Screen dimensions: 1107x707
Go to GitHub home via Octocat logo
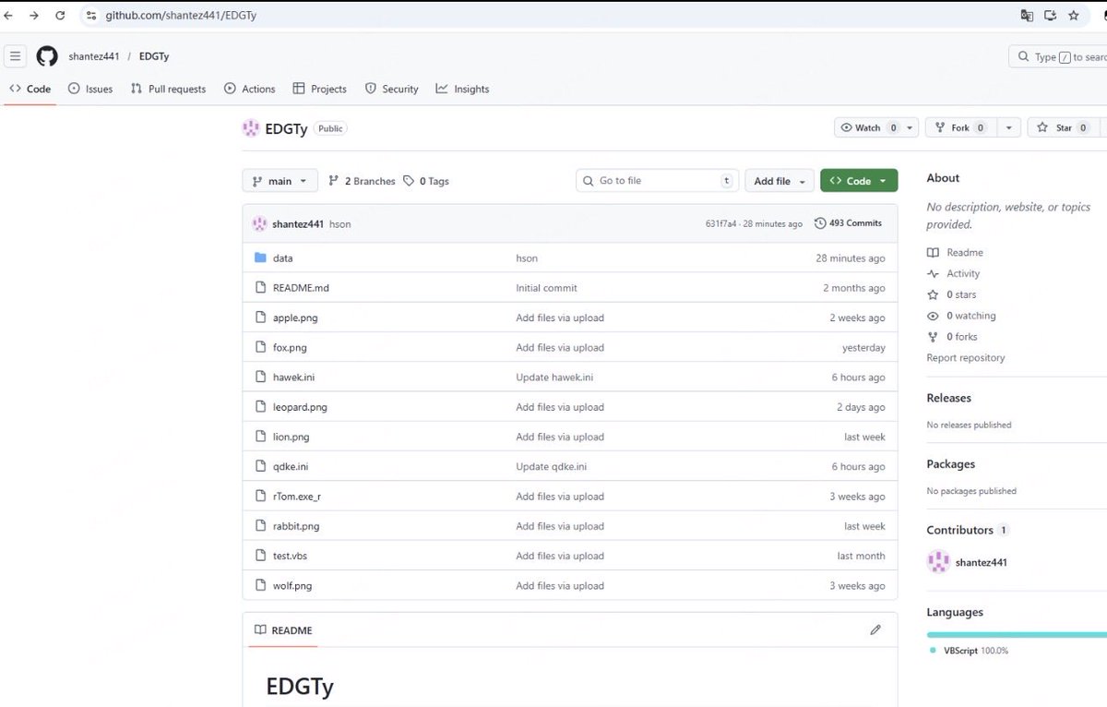[47, 56]
